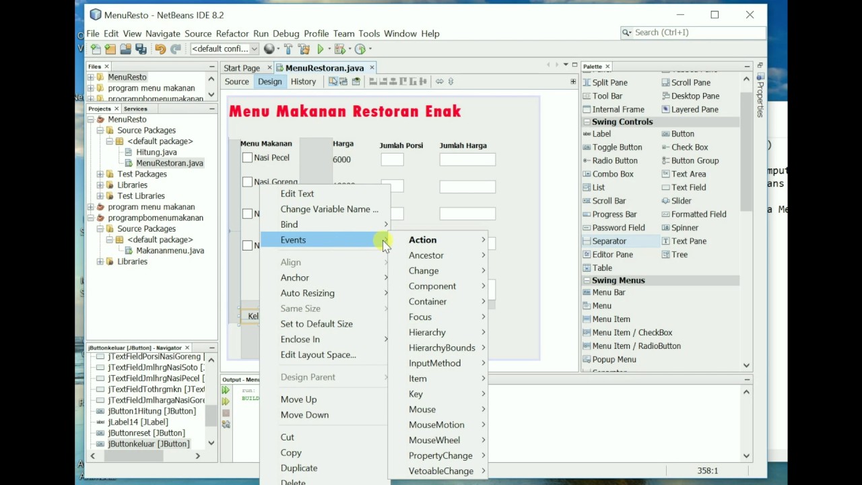The height and width of the screenshot is (485, 862).
Task: Expand program menu makanan project in Projects
Action: point(91,207)
